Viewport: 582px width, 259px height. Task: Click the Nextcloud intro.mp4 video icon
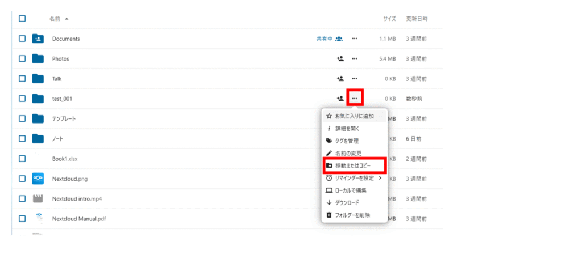[38, 198]
